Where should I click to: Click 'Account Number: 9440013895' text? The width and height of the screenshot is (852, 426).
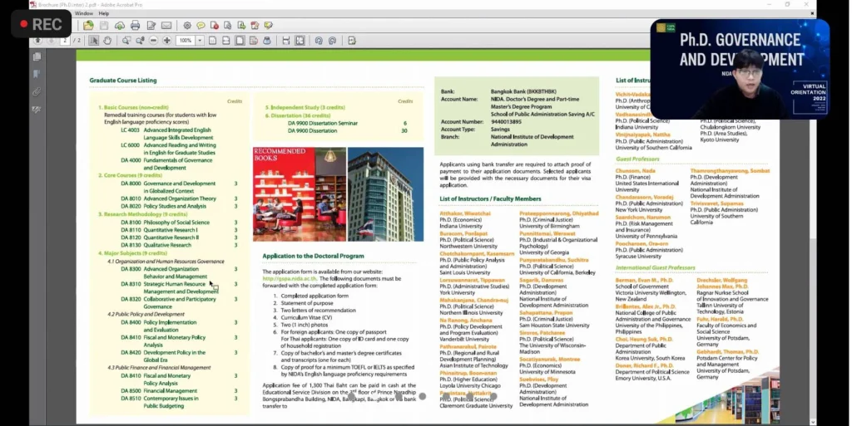(x=482, y=122)
